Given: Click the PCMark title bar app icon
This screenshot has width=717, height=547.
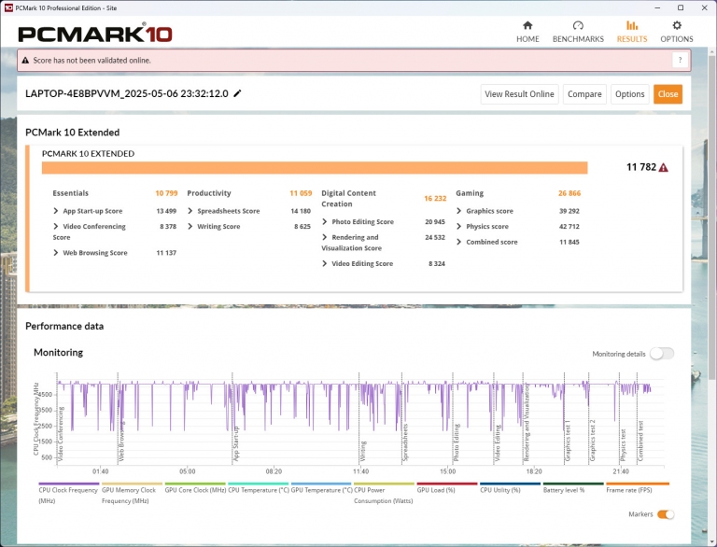Looking at the screenshot, I should tap(8, 7).
